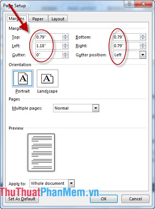Click the Cancel button

135,199
